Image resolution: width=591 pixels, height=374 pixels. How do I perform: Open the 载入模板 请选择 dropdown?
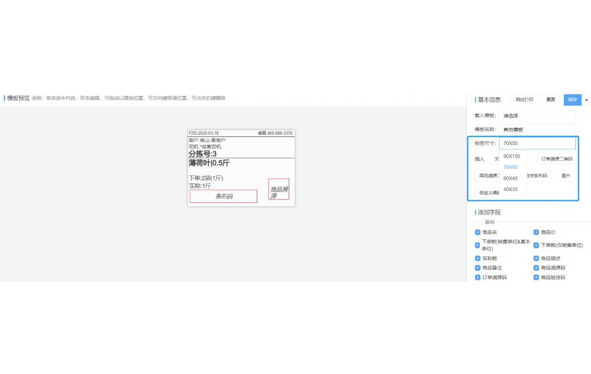pyautogui.click(x=537, y=116)
